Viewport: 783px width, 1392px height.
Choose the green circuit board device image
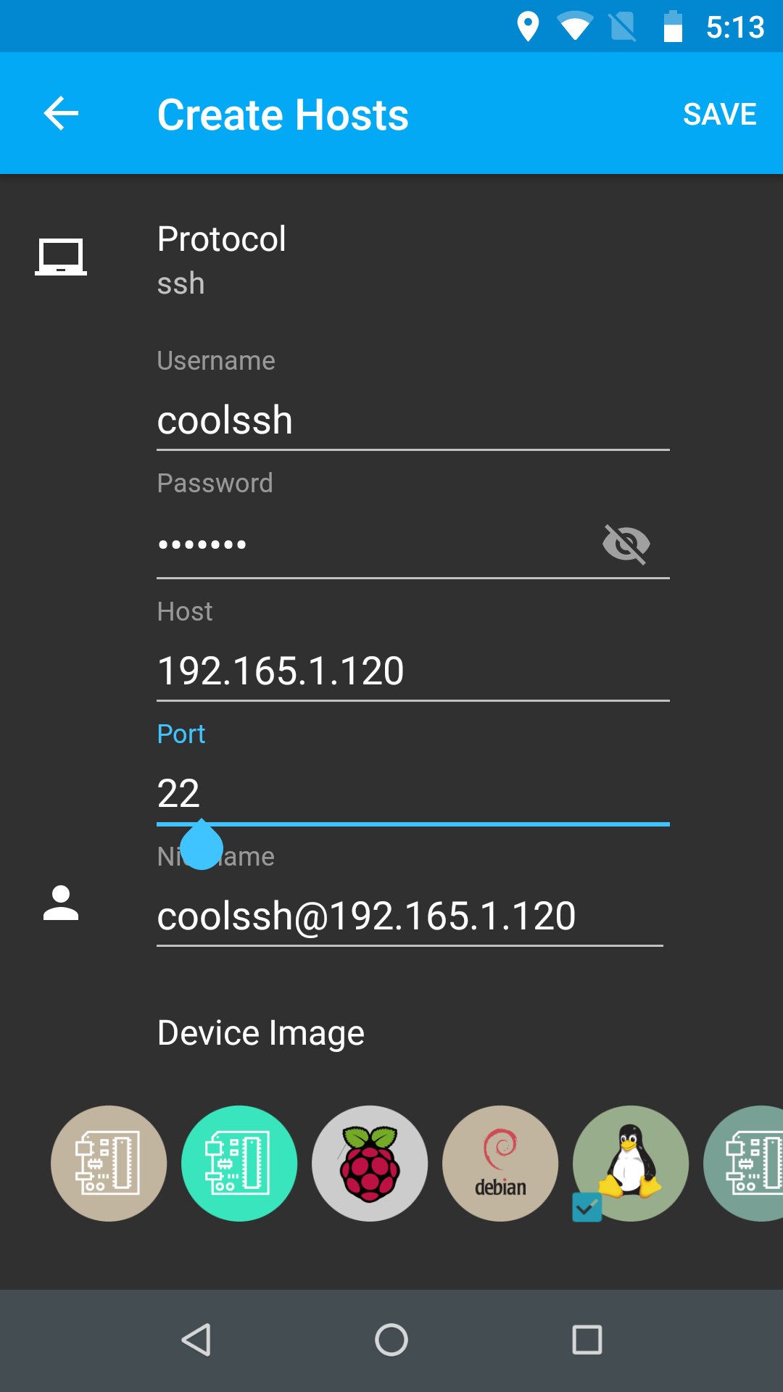[239, 1163]
